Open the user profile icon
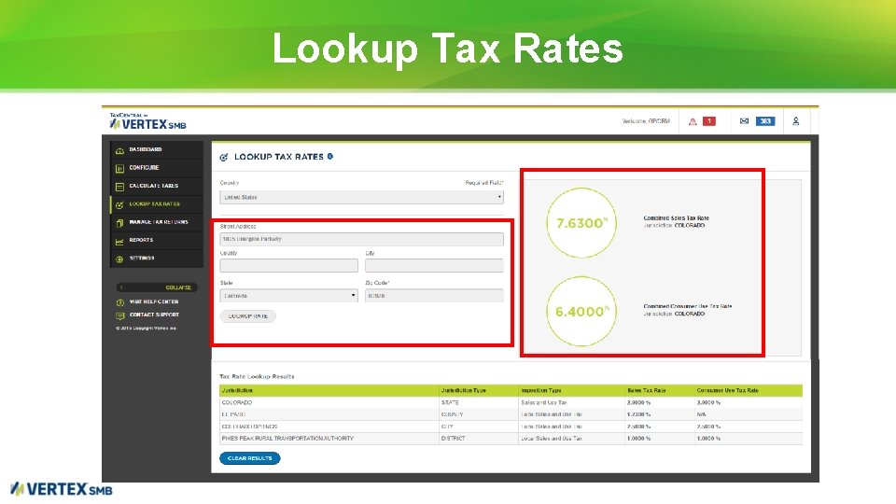Image resolution: width=896 pixels, height=504 pixels. 795,121
